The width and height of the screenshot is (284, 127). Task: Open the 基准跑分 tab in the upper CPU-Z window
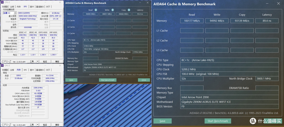(40, 7)
